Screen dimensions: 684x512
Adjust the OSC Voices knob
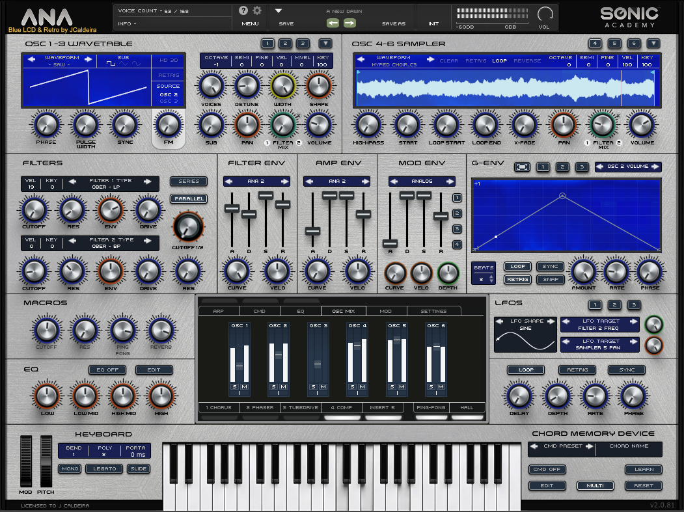coord(211,86)
